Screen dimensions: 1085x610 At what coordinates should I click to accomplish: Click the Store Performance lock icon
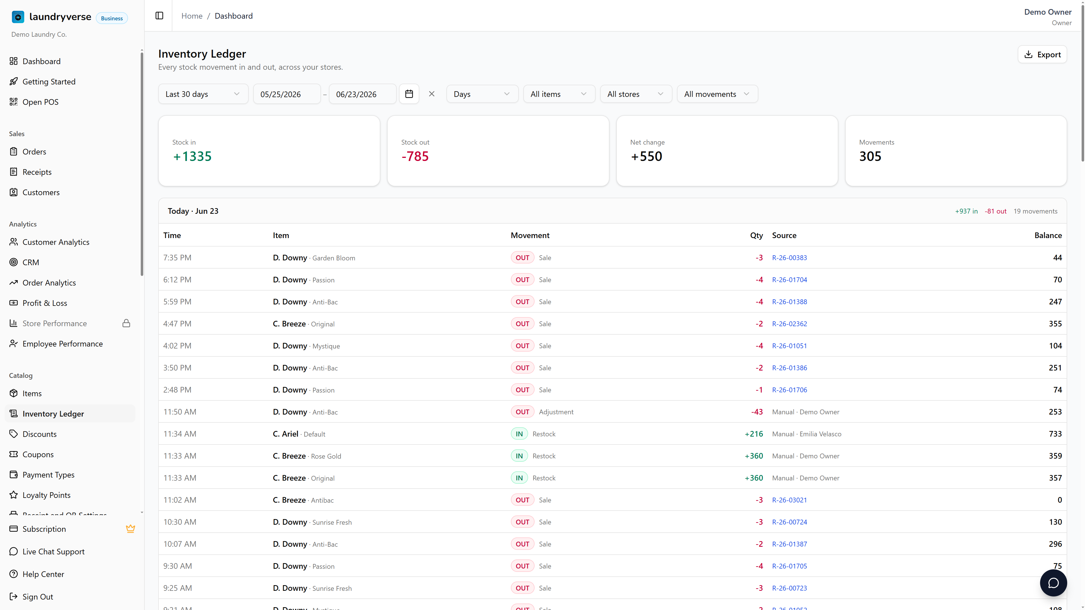(126, 323)
